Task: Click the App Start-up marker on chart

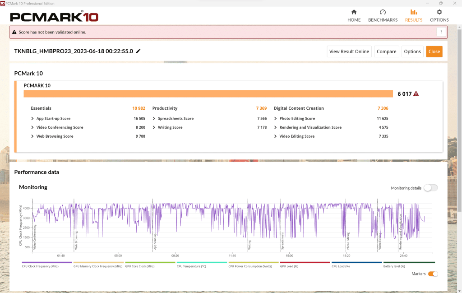Action: pos(155,242)
